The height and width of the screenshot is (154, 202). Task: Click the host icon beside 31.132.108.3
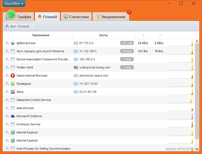pyautogui.click(x=76, y=51)
